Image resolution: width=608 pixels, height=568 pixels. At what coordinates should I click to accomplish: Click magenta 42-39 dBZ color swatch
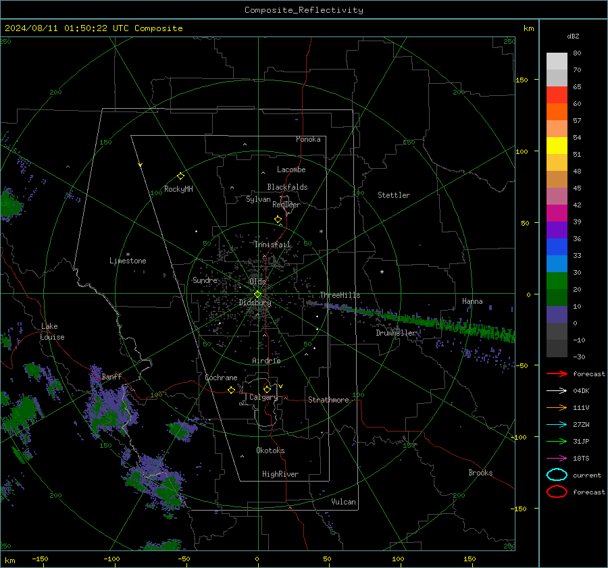(557, 213)
